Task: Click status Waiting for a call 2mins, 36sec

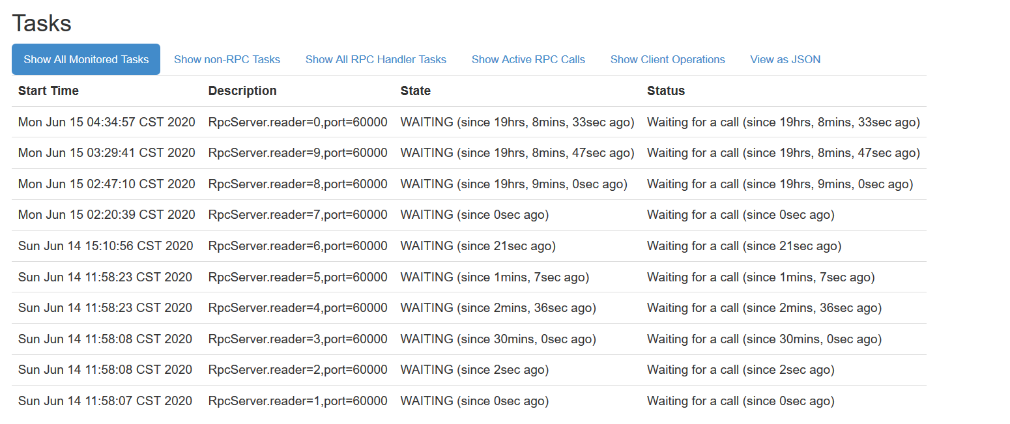Action: 764,308
